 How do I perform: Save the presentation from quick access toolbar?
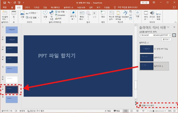point(5,2)
